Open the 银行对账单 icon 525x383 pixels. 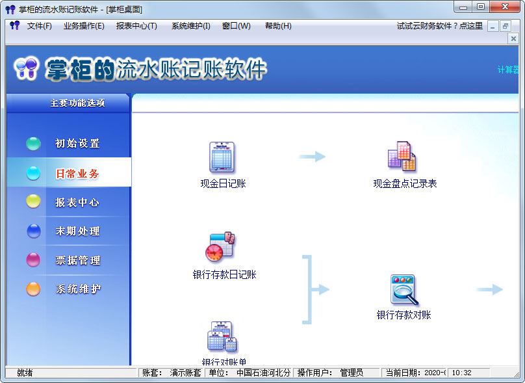click(222, 336)
